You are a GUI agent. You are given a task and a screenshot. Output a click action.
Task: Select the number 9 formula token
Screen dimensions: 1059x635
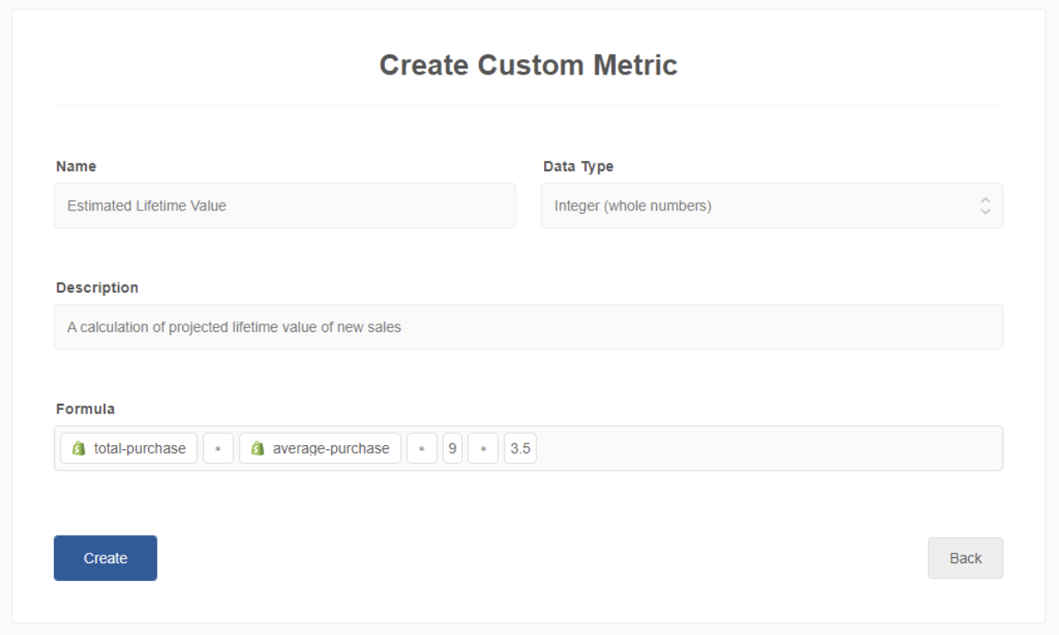pyautogui.click(x=453, y=448)
